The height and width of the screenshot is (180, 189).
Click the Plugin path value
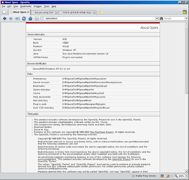pos(84,104)
